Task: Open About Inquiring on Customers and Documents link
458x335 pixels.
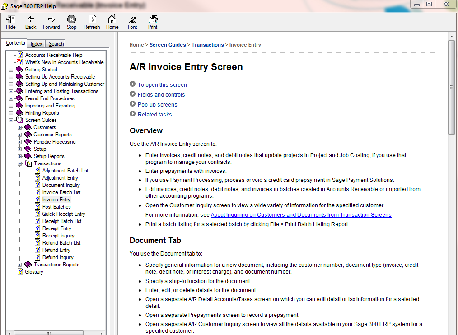Action: coord(301,214)
